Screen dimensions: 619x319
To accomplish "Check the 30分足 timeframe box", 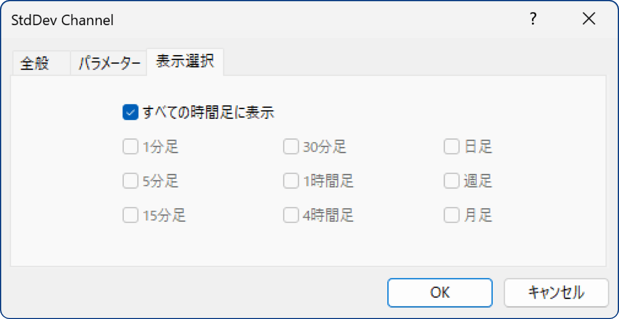I will point(291,146).
